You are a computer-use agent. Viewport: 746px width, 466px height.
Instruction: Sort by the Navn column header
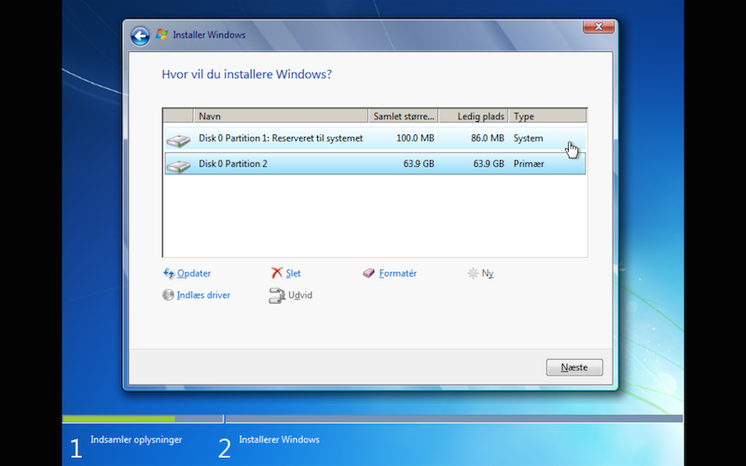(x=281, y=116)
